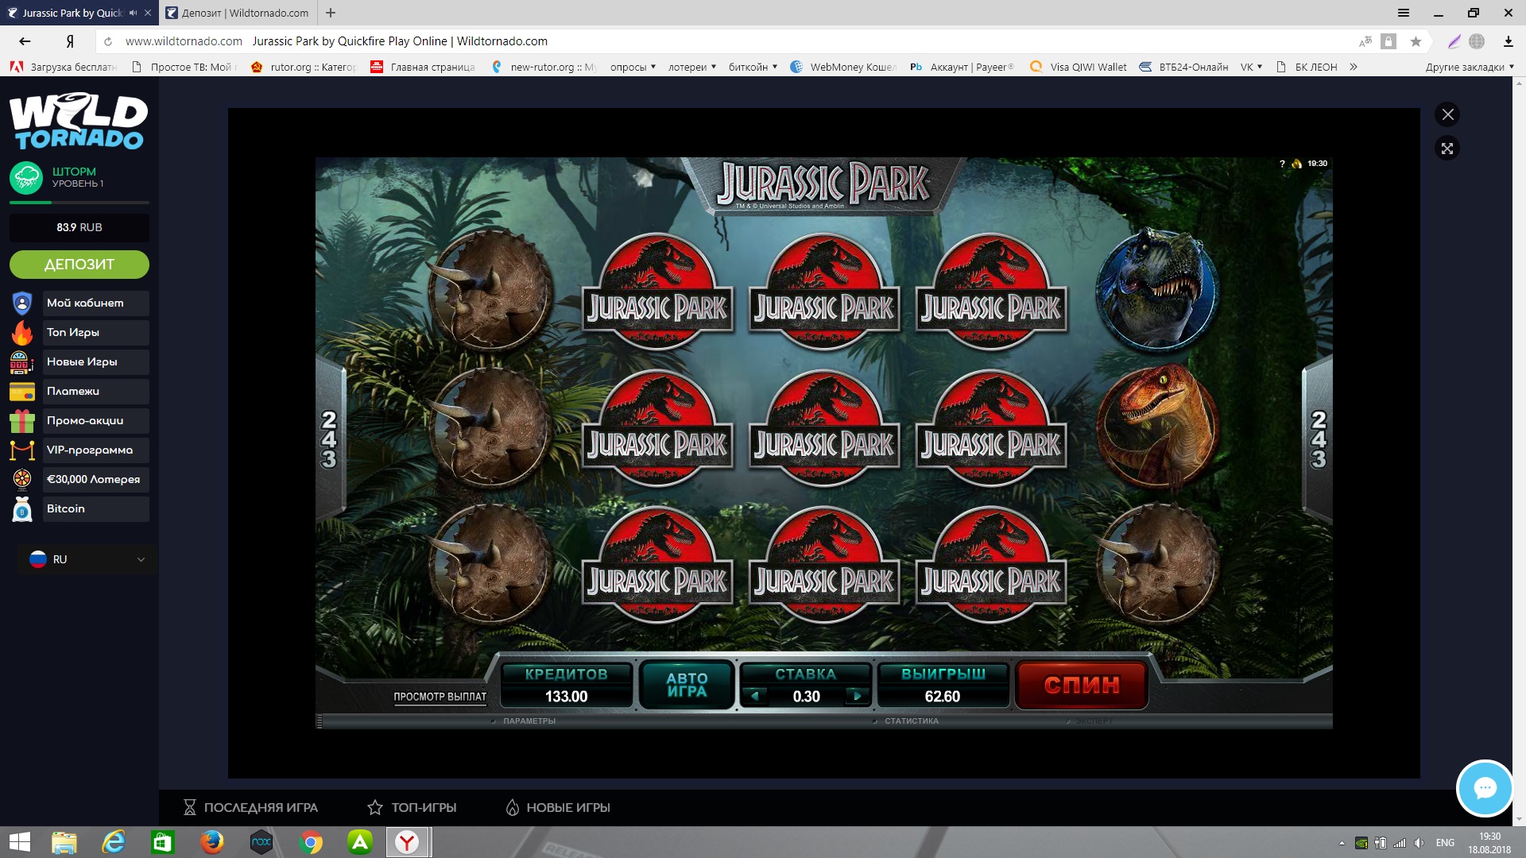Open the лотереи bookmarks dropdown
The image size is (1526, 858).
691,67
